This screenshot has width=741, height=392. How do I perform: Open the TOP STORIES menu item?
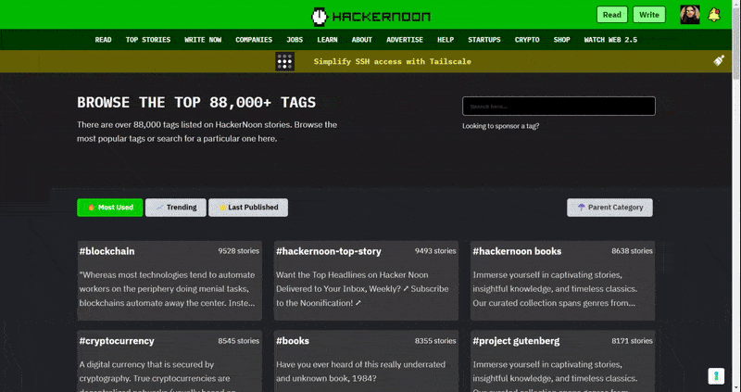[148, 40]
